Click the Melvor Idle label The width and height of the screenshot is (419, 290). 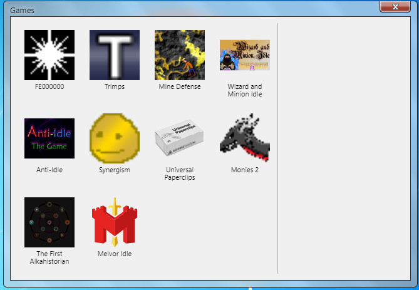[115, 254]
